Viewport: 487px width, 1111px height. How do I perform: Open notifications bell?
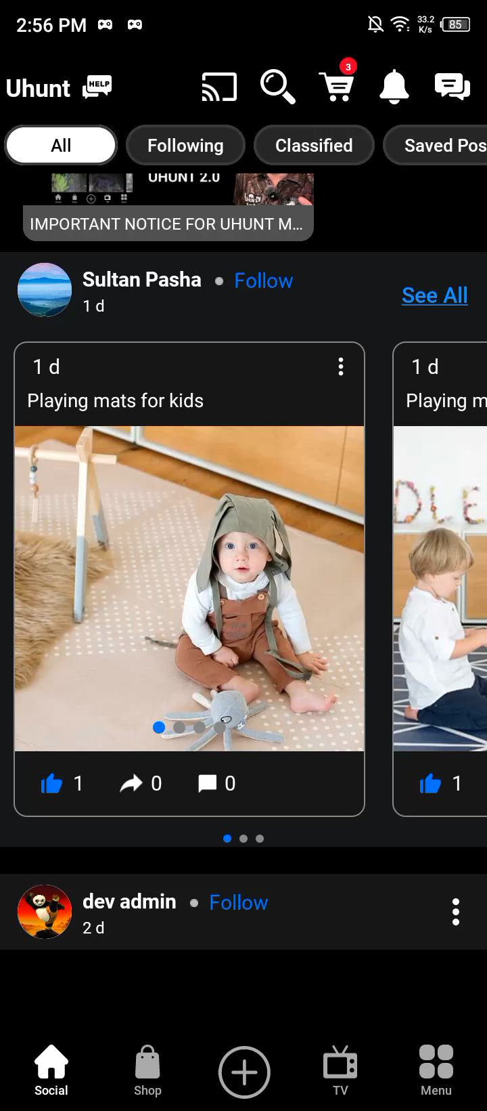coord(394,87)
